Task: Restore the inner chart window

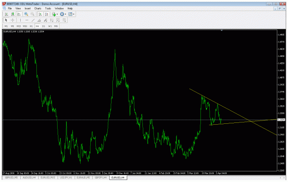Action: (x=280, y=8)
